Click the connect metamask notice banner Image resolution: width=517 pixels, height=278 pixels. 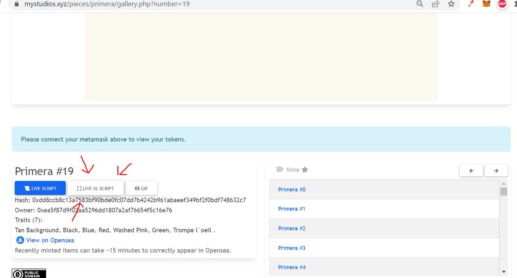pos(261,139)
